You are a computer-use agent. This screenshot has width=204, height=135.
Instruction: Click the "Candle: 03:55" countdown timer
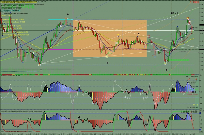click(x=189, y=112)
